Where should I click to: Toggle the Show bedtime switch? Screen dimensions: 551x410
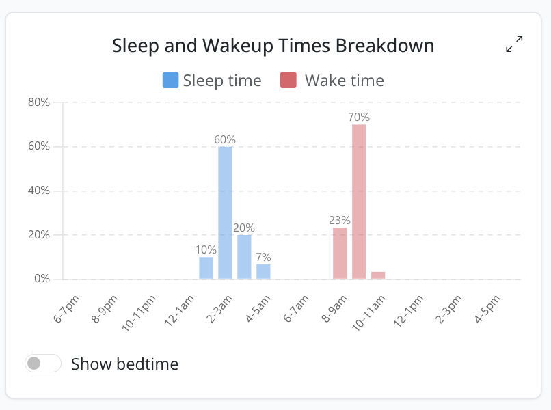[43, 364]
